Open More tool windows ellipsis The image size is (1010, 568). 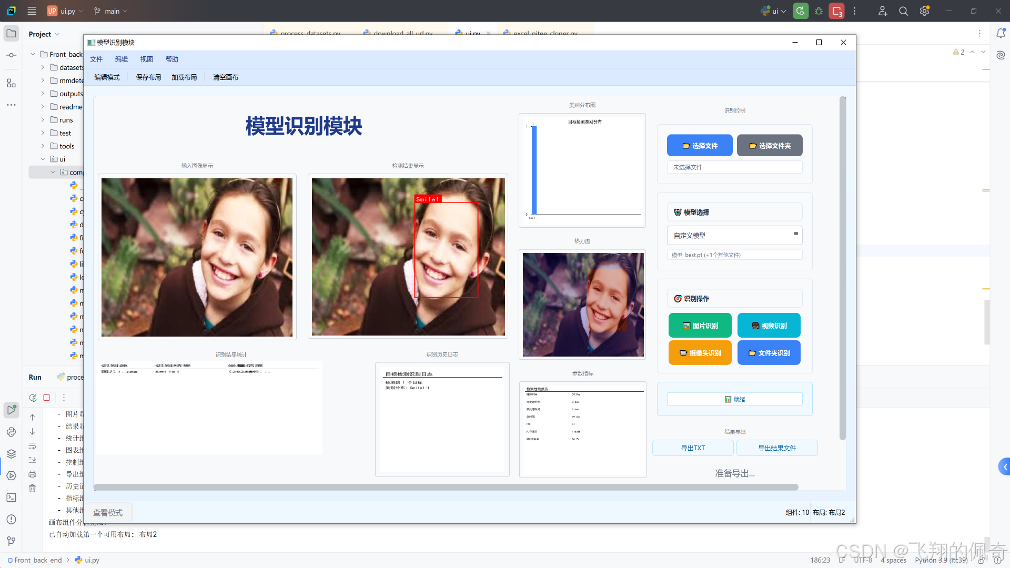tap(11, 105)
